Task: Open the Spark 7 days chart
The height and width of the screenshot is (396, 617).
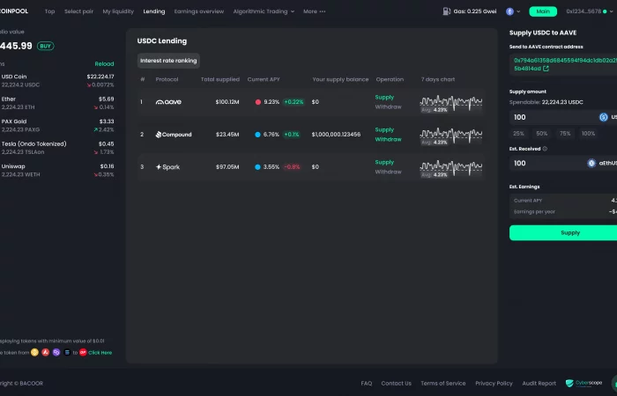Action: 451,169
